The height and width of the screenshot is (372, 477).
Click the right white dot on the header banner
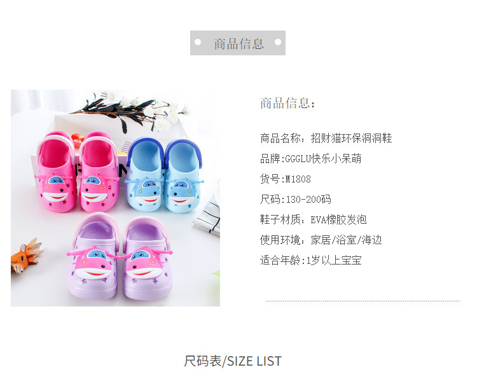pyautogui.click(x=278, y=42)
